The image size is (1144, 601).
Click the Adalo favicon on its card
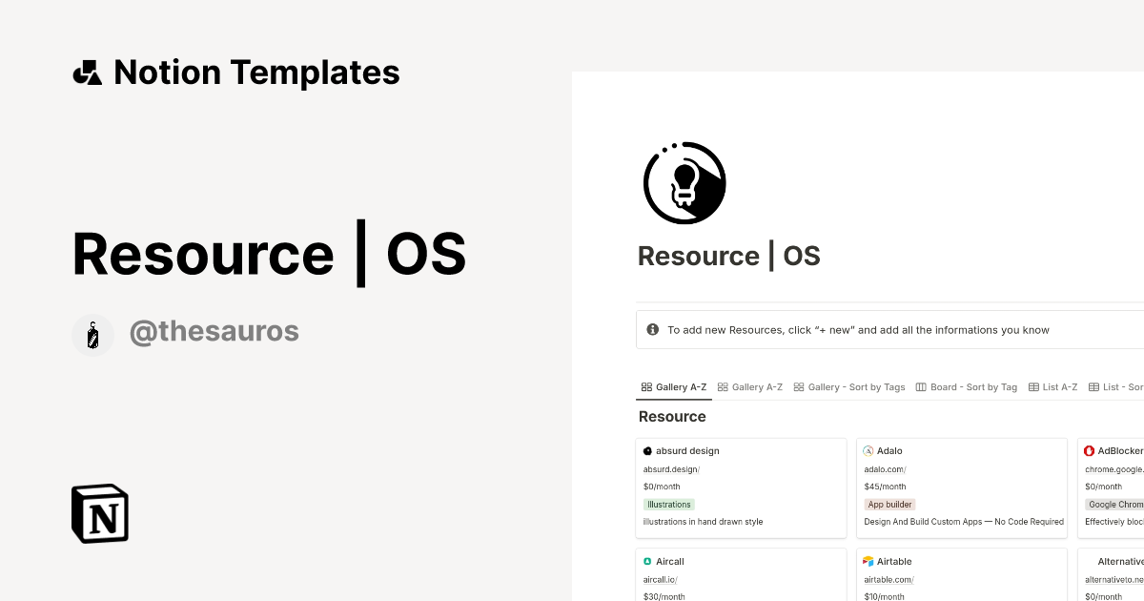pyautogui.click(x=868, y=450)
